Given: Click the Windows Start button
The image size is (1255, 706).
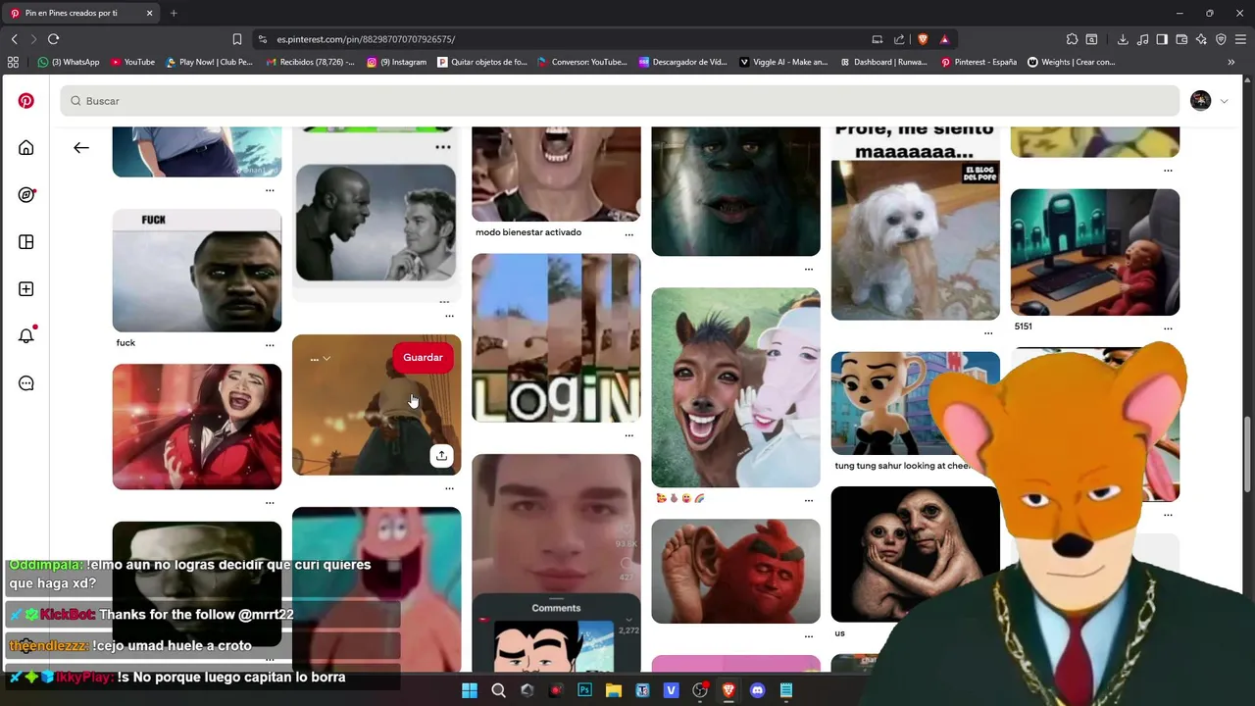Looking at the screenshot, I should pyautogui.click(x=470, y=690).
